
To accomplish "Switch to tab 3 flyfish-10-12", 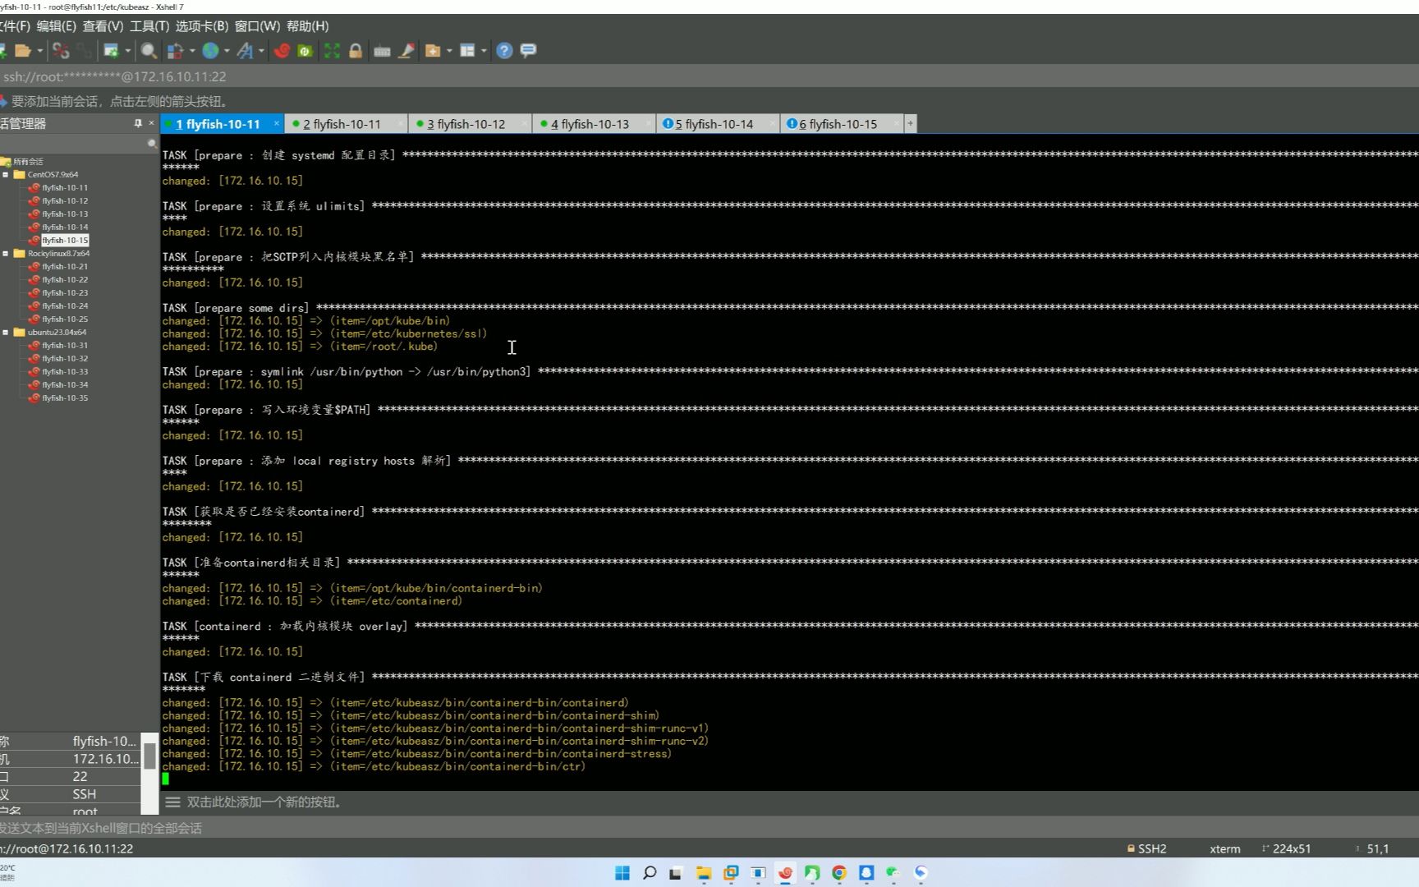I will click(x=466, y=124).
